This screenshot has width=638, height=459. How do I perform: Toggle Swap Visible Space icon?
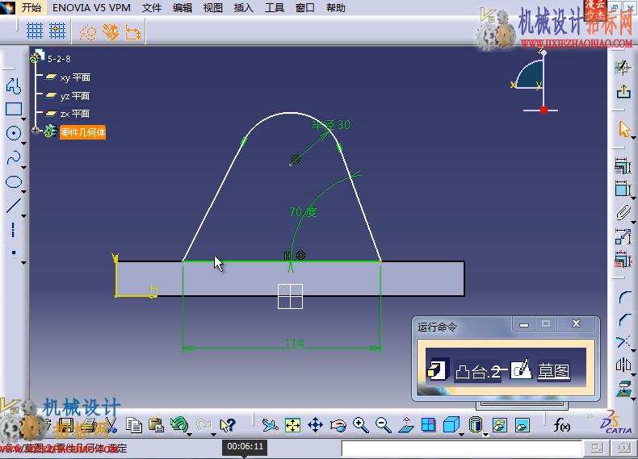tap(522, 425)
